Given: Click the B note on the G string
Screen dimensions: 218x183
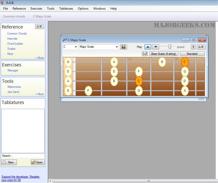Looking at the screenshot, I should pos(162,62).
